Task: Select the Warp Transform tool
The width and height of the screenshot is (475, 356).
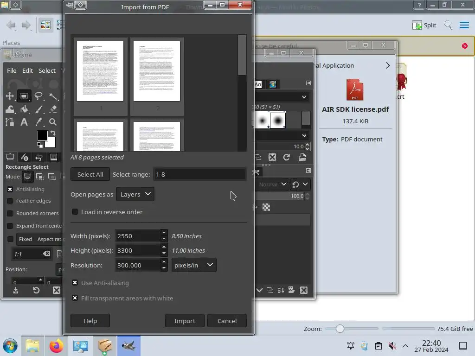Action: pos(10,109)
